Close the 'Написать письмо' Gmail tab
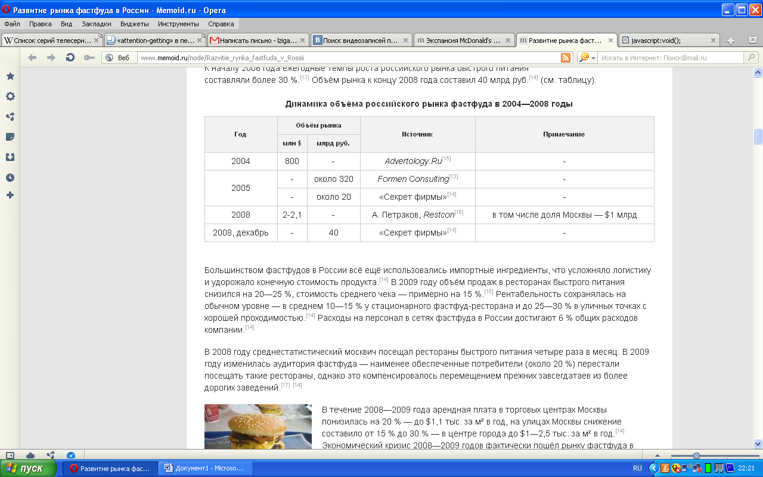 [x=303, y=41]
